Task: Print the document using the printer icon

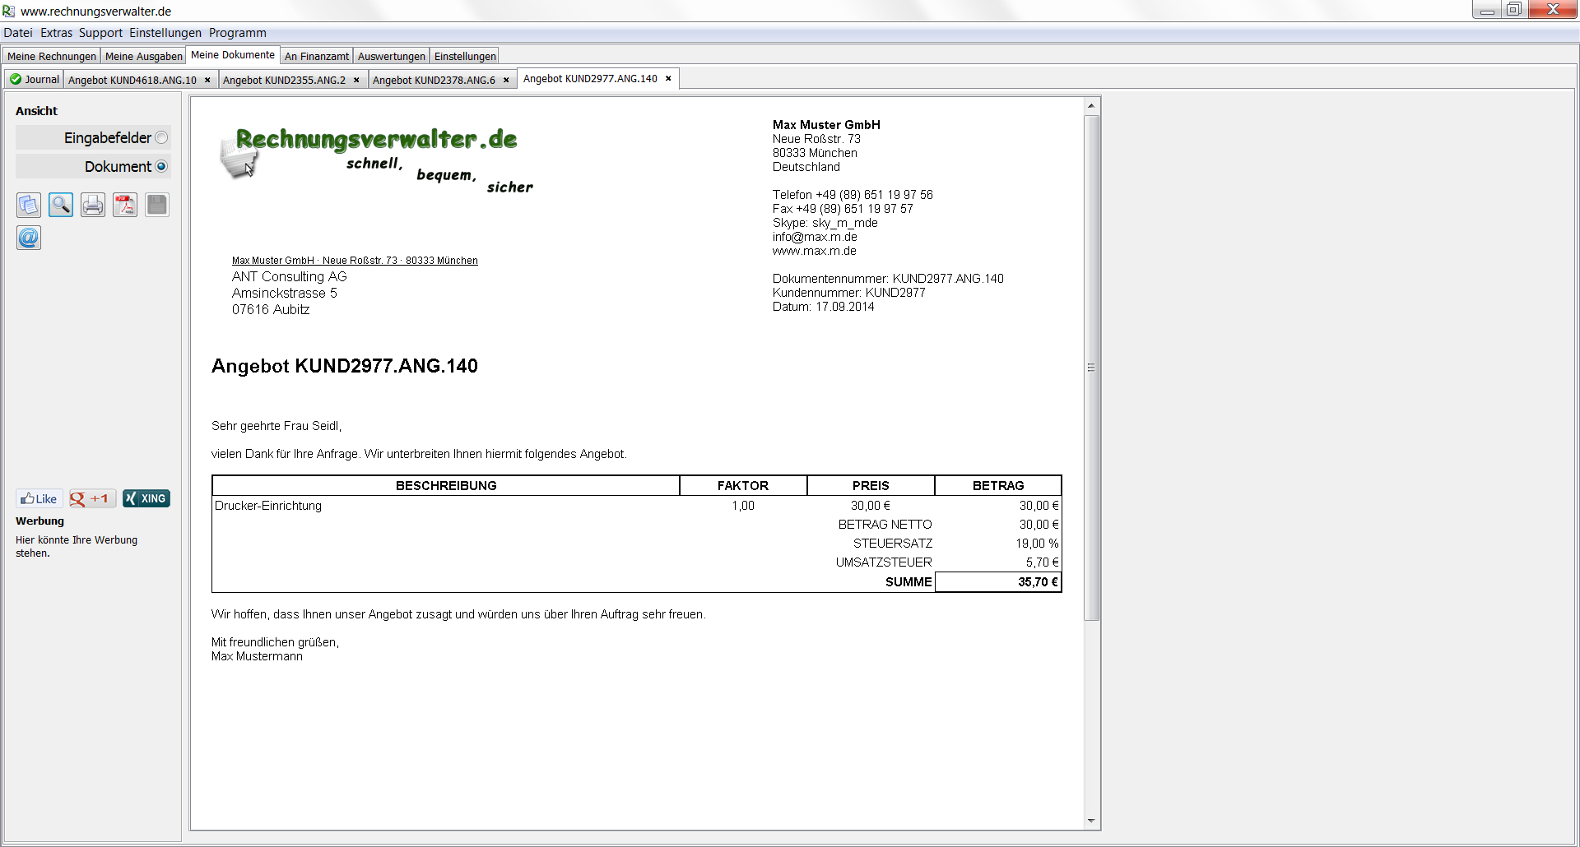Action: coord(93,205)
